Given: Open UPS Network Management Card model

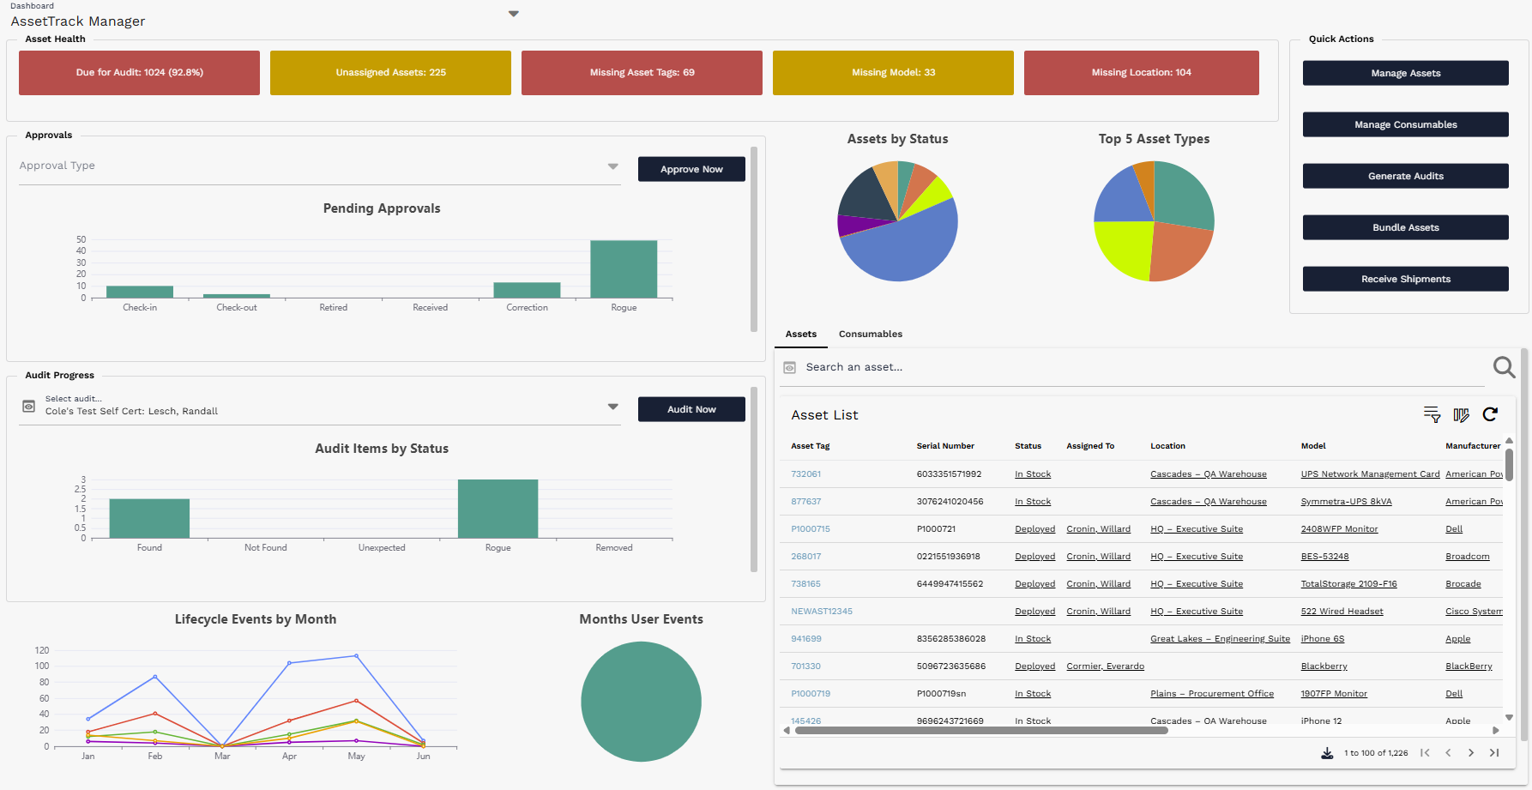Looking at the screenshot, I should coord(1370,474).
